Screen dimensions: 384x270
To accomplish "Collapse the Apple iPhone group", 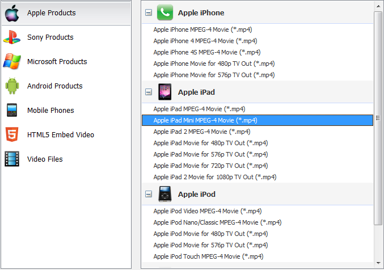I will (x=149, y=12).
